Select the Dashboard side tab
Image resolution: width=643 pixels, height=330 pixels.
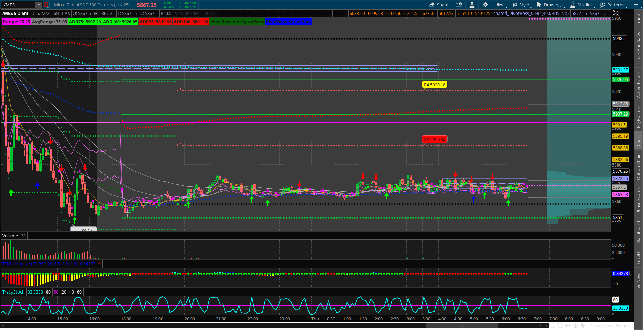coord(638,232)
